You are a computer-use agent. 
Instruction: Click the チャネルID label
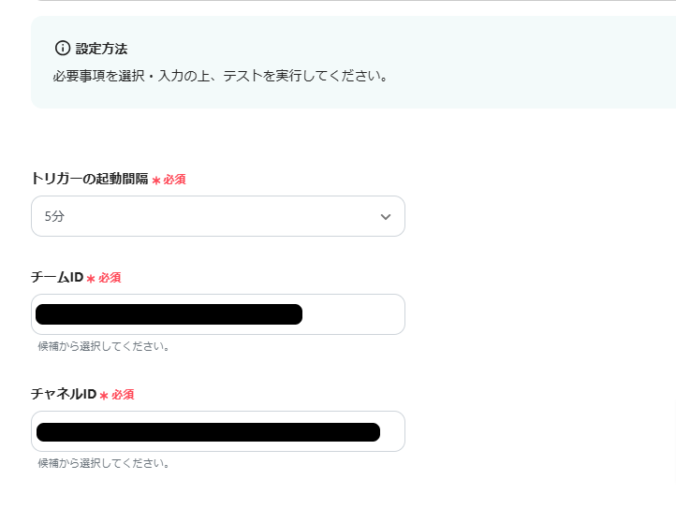tap(64, 394)
